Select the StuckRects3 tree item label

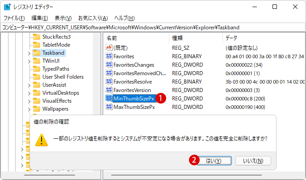(56, 37)
